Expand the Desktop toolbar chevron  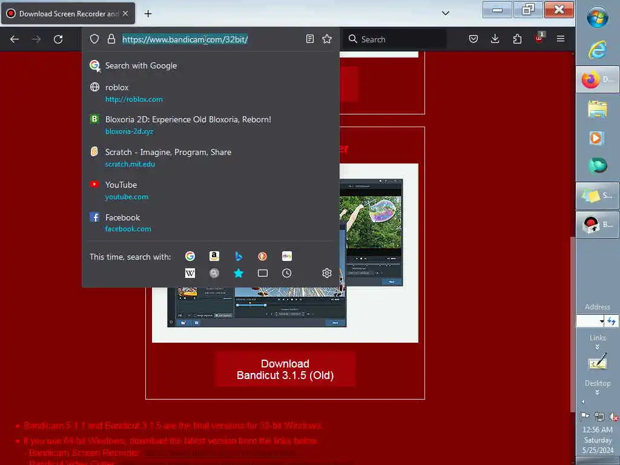(598, 392)
